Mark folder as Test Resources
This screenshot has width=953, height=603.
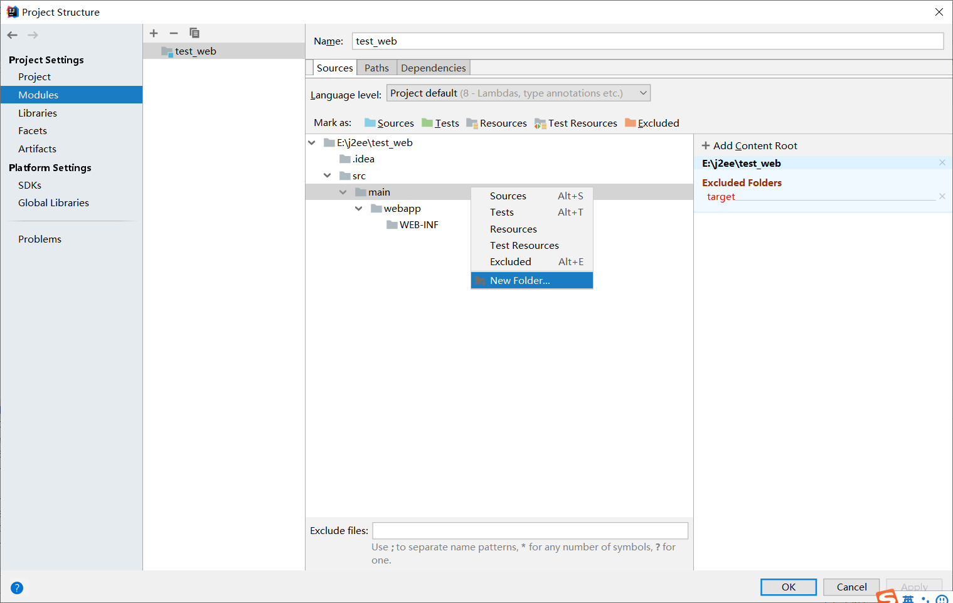[x=576, y=123]
